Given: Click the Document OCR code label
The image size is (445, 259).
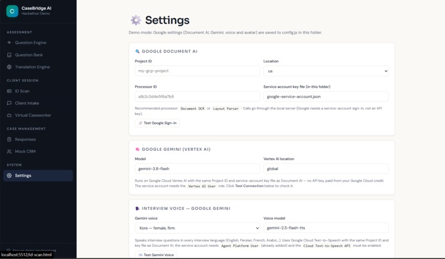Looking at the screenshot, I should click(193, 108).
